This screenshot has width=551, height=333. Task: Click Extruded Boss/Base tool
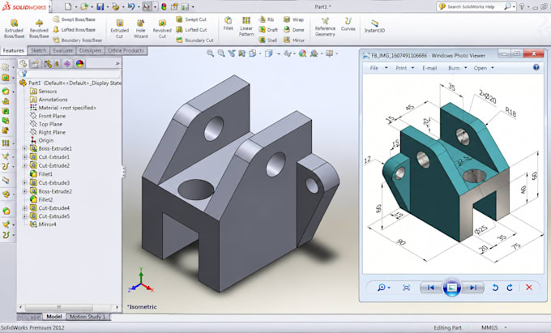[x=14, y=28]
